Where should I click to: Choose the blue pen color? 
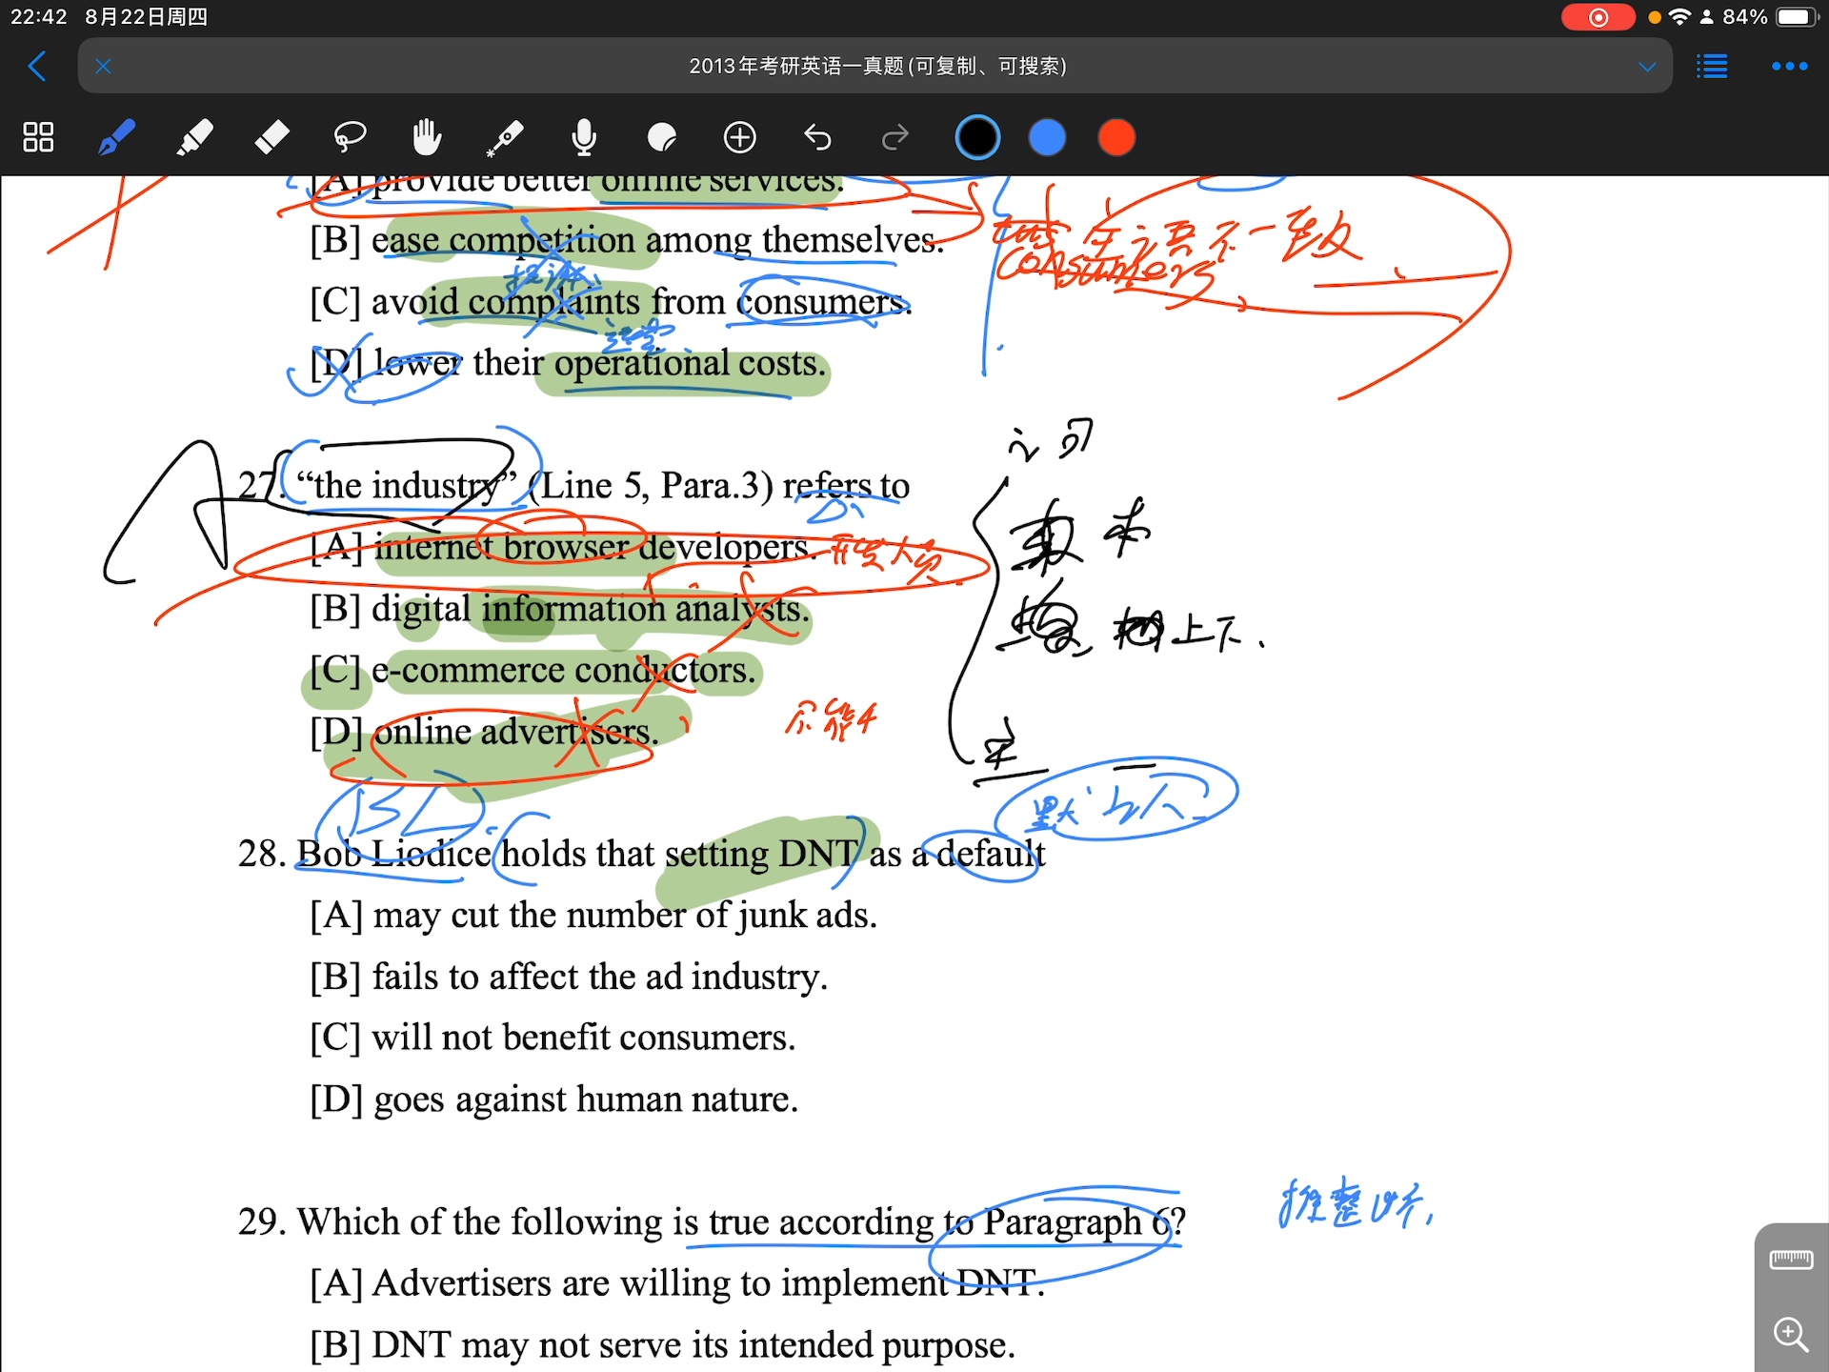(x=1047, y=137)
